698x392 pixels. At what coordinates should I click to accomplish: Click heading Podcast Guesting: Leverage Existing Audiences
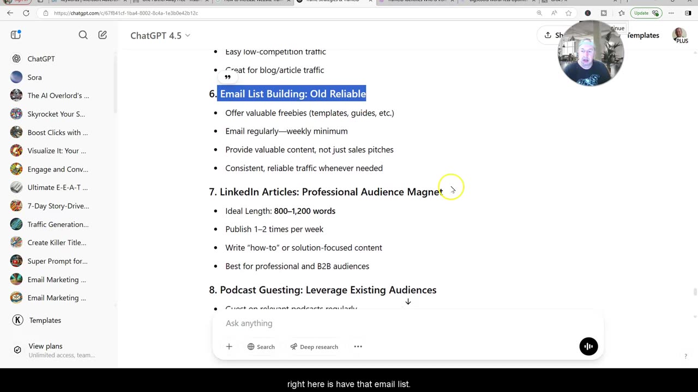(x=328, y=290)
